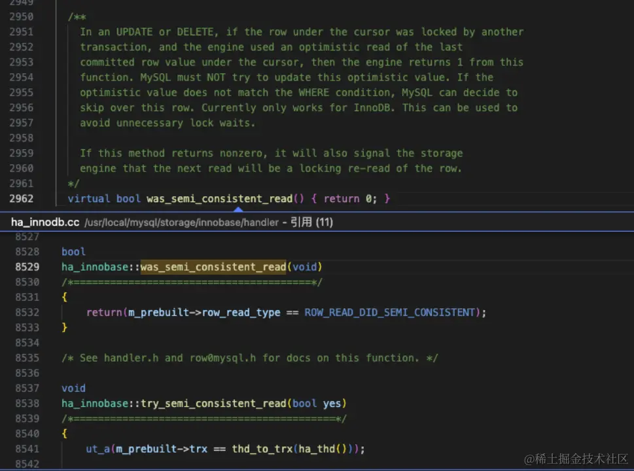Viewport: 634px width, 471px height.
Task: Click was_semi_consistent_read on line 2962
Action: (x=220, y=198)
